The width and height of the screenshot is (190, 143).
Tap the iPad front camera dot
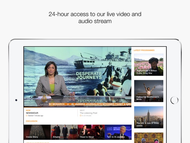16,100
